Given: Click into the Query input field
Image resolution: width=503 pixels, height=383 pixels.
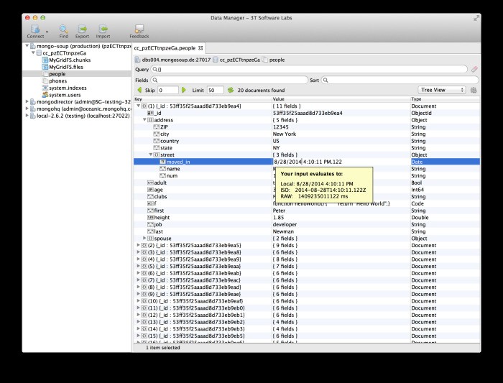Looking at the screenshot, I should (309, 69).
